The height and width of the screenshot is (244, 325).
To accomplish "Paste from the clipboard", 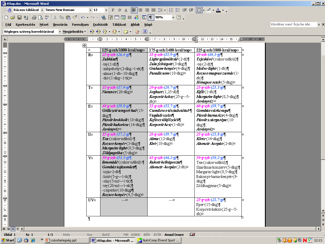I will coord(68,18).
